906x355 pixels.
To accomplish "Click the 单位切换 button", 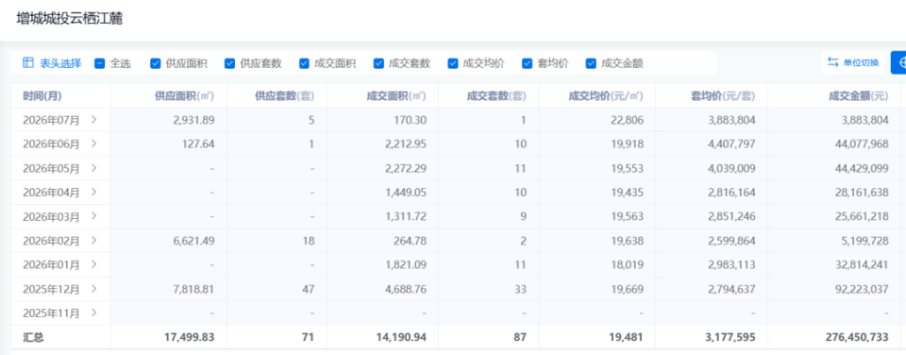I will tap(853, 62).
